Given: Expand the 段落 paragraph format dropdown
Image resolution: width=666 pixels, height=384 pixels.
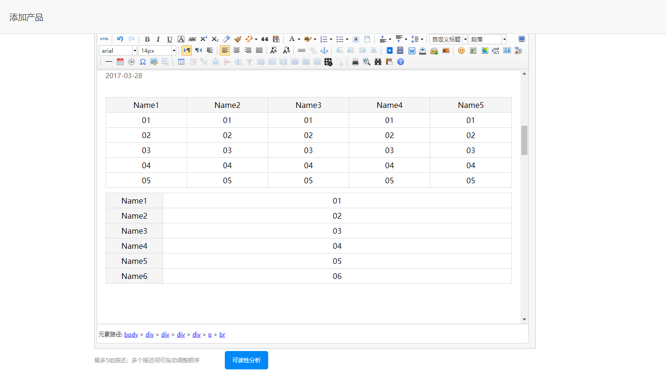Looking at the screenshot, I should pyautogui.click(x=504, y=39).
